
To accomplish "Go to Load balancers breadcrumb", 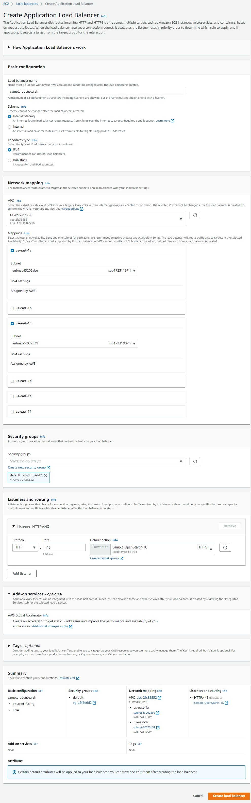I will [27, 4].
